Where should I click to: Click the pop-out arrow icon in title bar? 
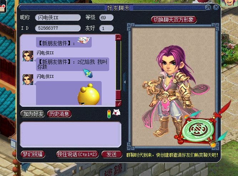tap(208, 7)
